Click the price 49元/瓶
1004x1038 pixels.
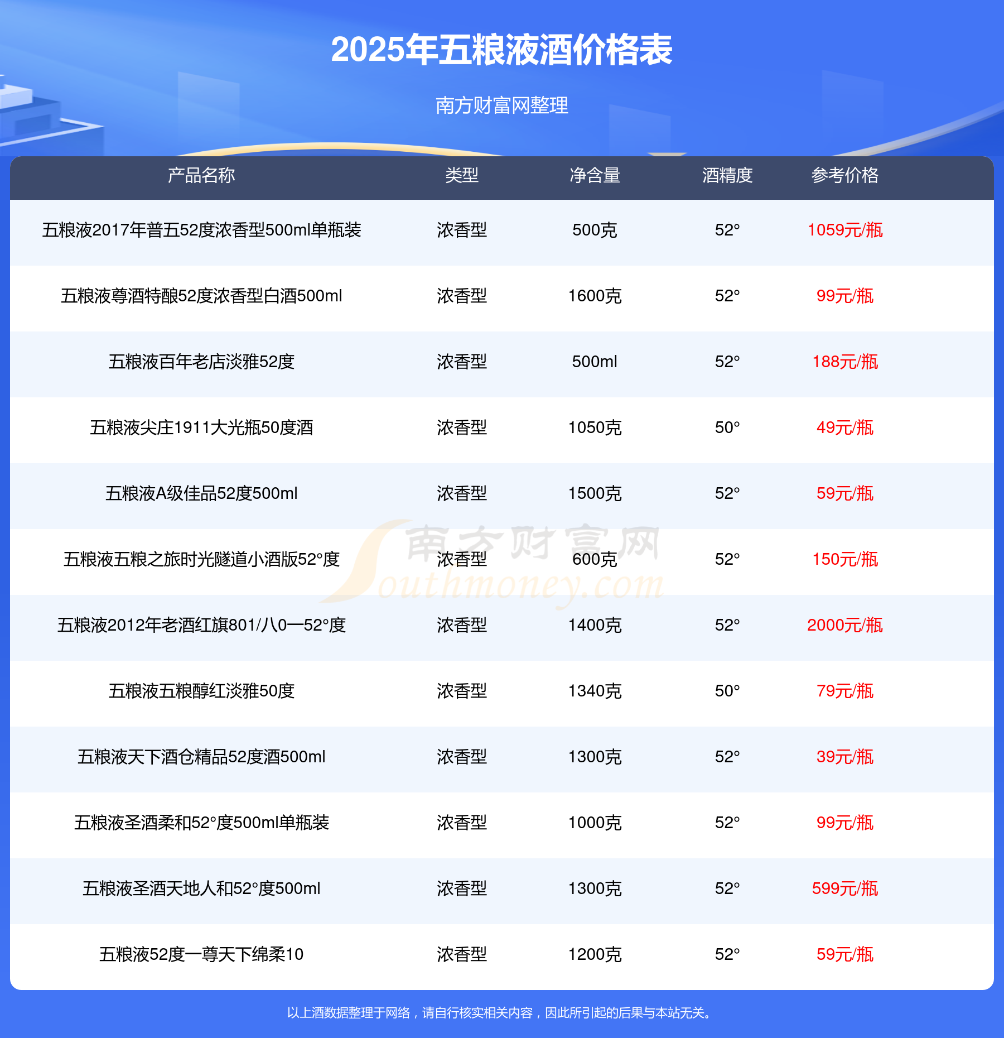pyautogui.click(x=845, y=427)
